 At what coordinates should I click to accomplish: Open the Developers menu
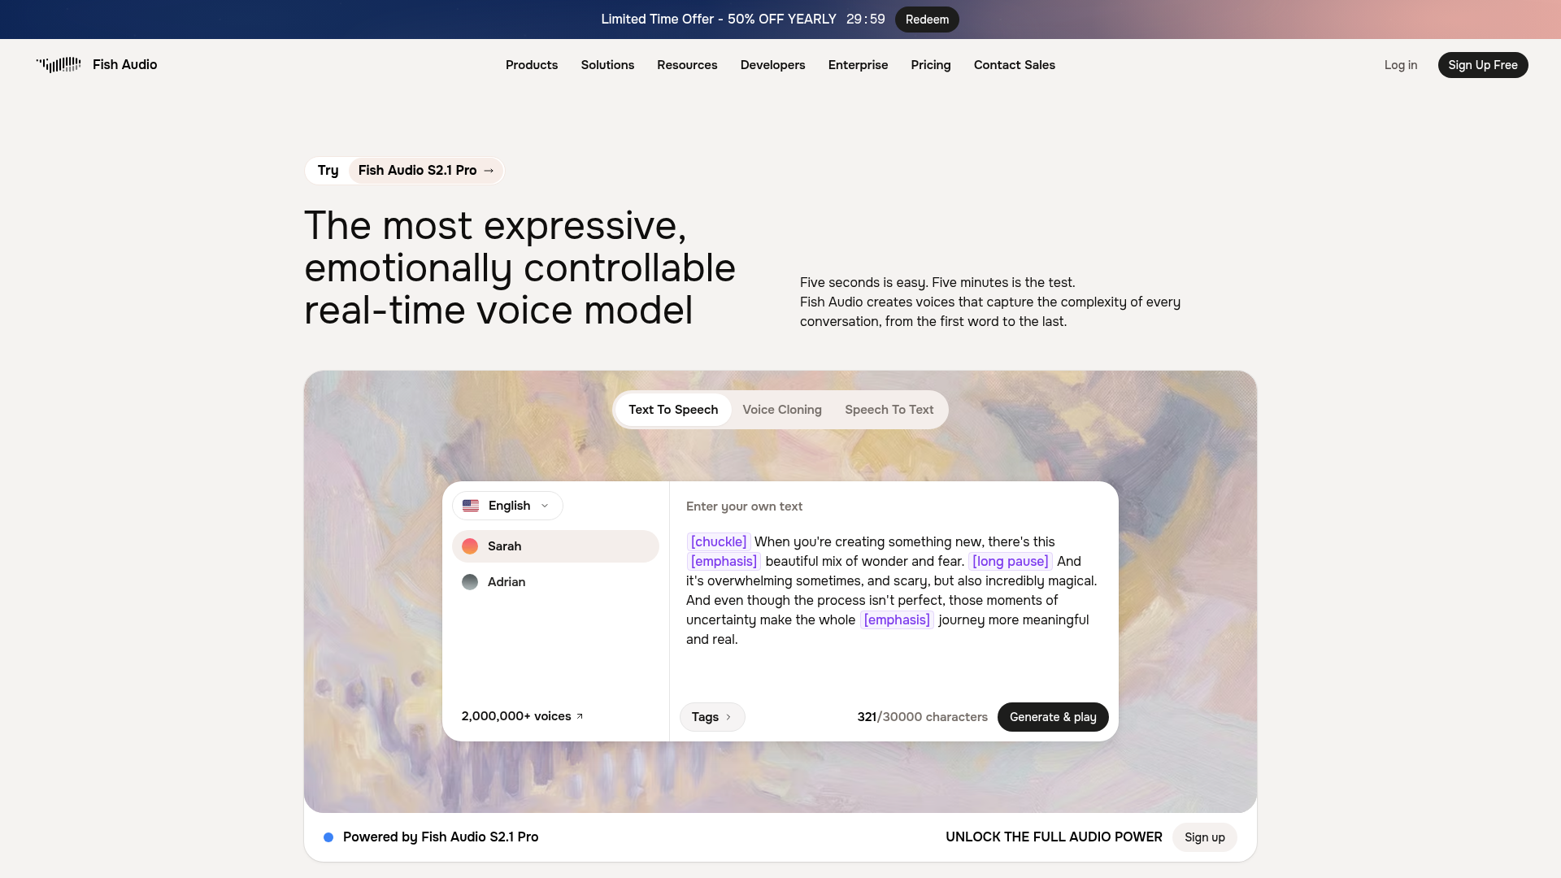(772, 65)
